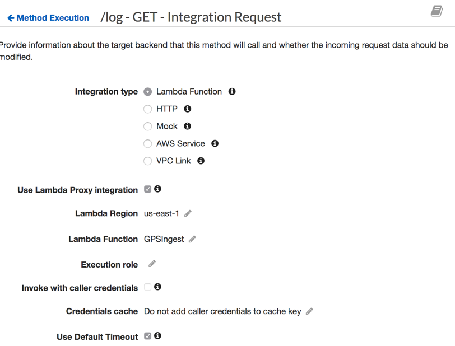Uncheck Use Default Timeout checkbox
This screenshot has height=346, width=455.
click(148, 336)
